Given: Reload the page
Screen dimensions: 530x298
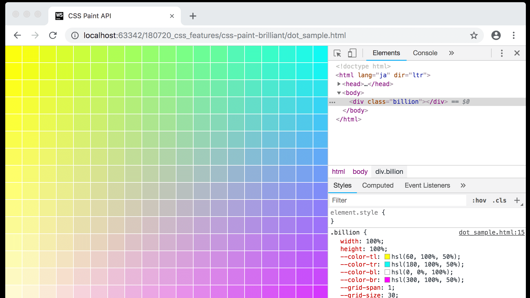Looking at the screenshot, I should pyautogui.click(x=53, y=35).
